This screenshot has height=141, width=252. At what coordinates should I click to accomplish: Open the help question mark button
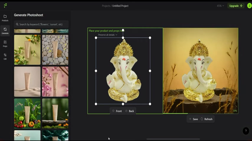246,131
